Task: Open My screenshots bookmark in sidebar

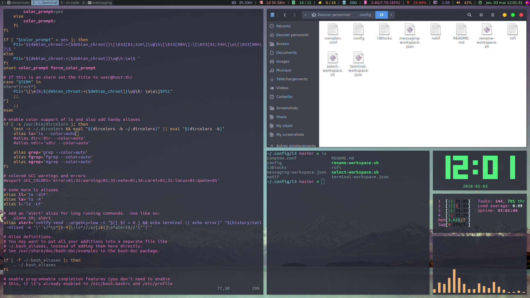Action: pyautogui.click(x=293, y=134)
